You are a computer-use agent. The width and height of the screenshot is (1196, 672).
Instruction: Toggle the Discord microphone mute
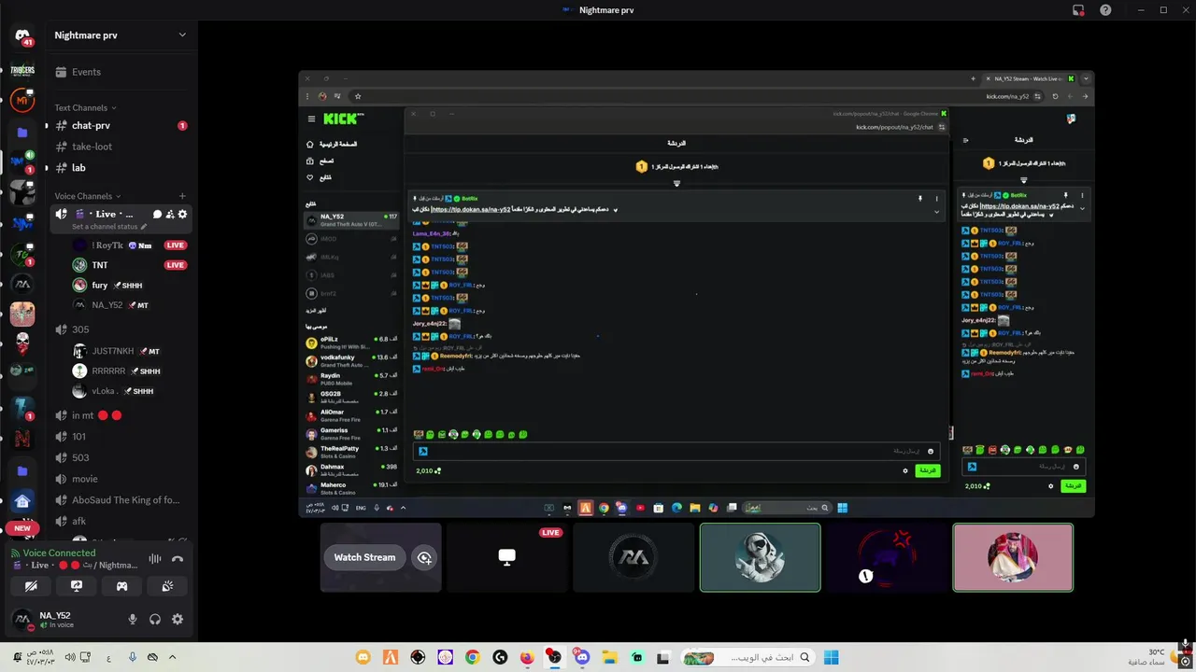133,619
